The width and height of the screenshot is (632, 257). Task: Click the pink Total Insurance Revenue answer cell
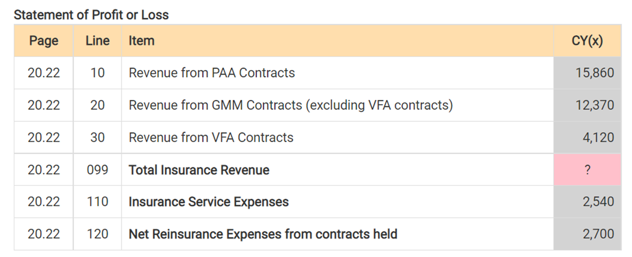(x=587, y=170)
